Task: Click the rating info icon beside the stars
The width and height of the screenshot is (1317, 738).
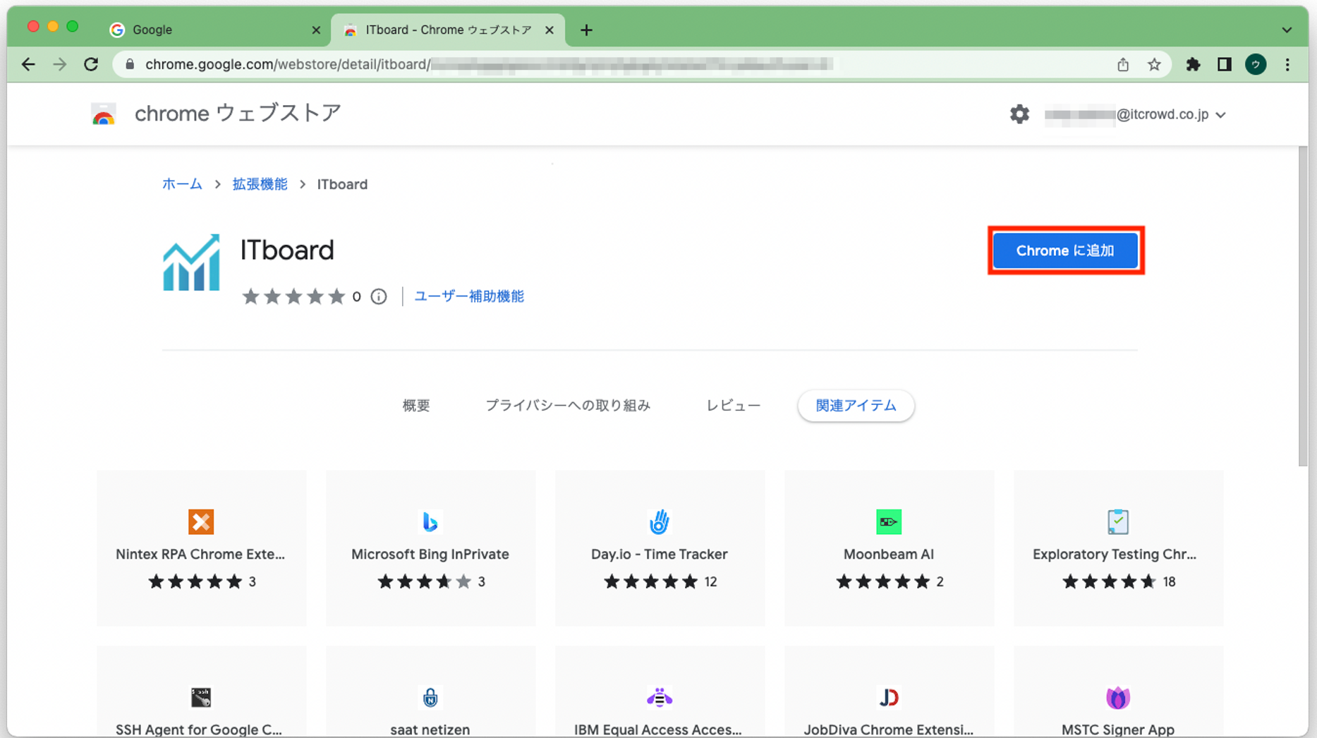Action: pyautogui.click(x=379, y=296)
